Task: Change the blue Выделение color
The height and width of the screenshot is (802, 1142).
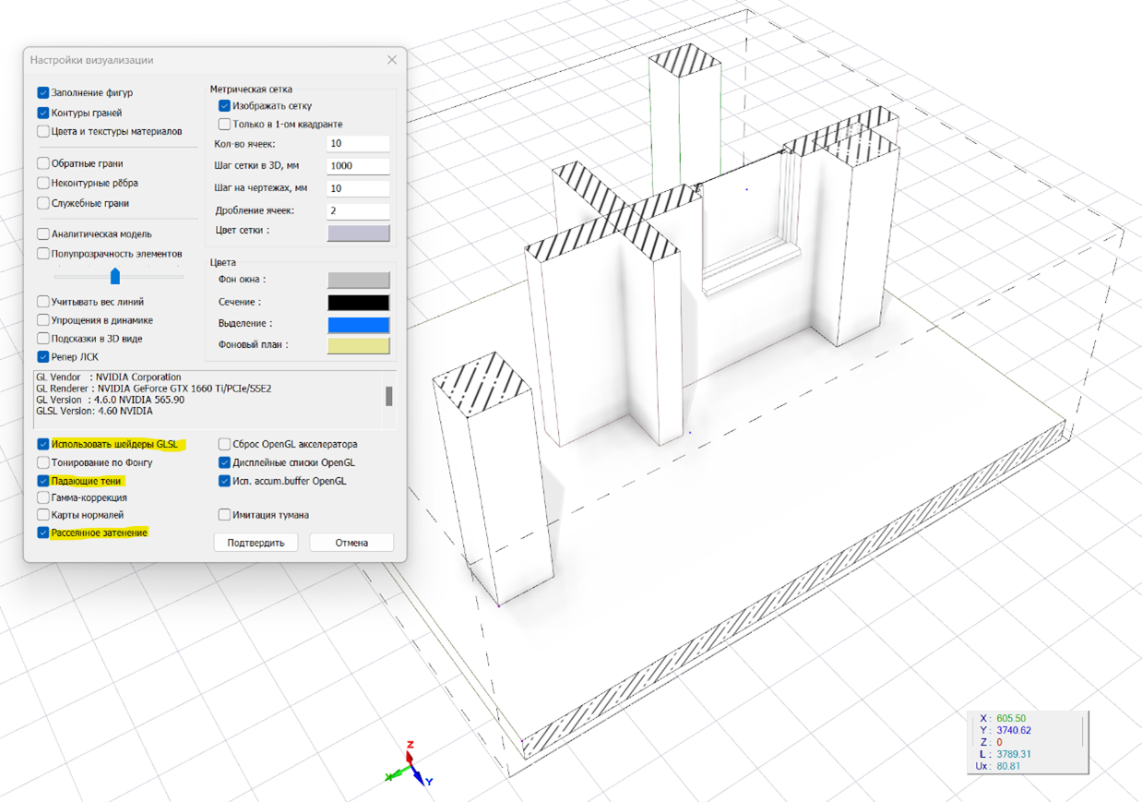Action: (358, 324)
